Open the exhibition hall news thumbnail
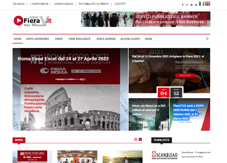227x163 pixels. point(77,157)
